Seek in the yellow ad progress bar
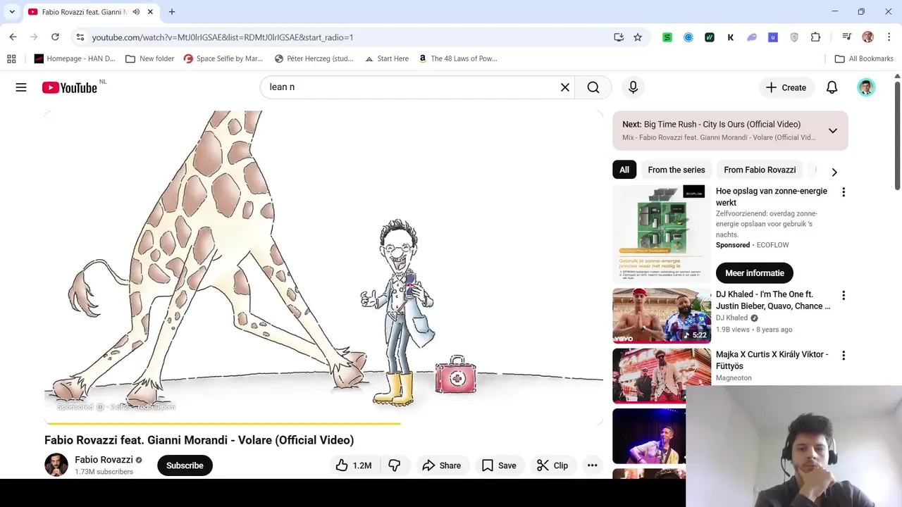902x507 pixels. tap(323, 423)
